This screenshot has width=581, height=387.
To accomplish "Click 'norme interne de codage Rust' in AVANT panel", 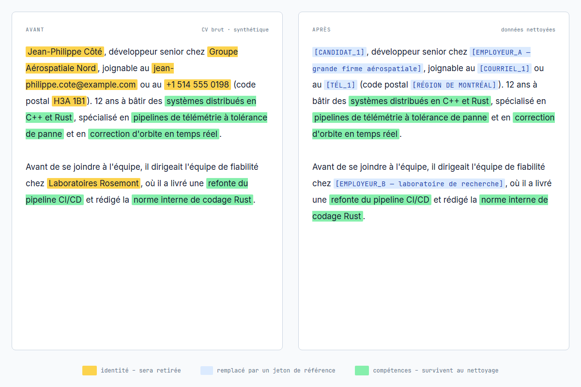I will click(193, 200).
